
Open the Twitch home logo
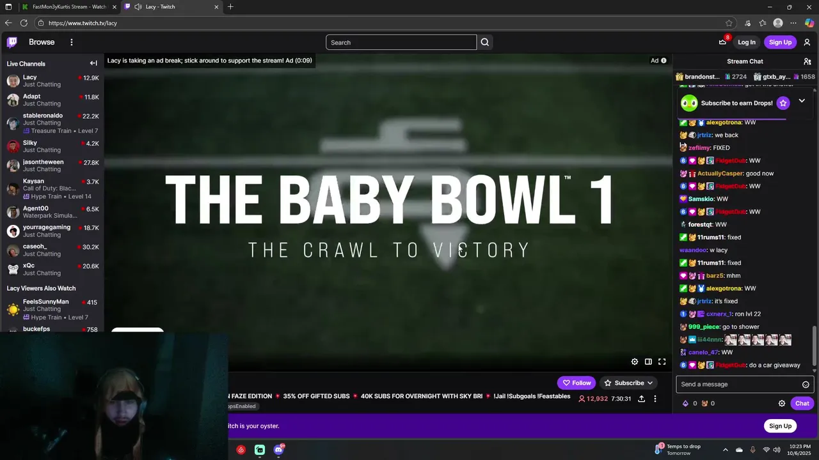(x=12, y=42)
